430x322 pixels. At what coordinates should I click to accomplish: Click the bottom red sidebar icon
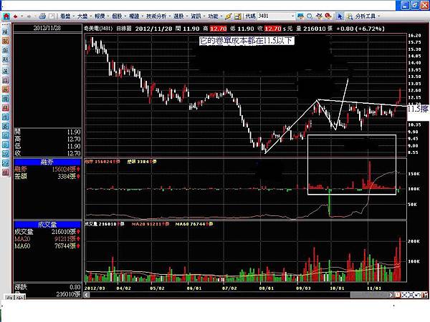6,172
